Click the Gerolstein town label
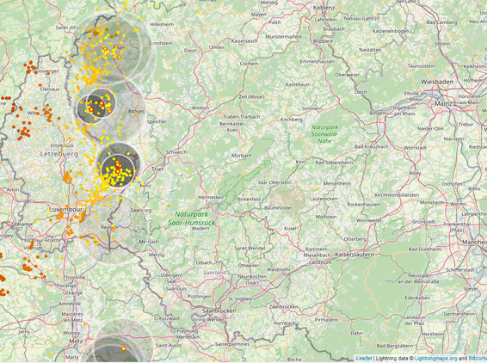Image resolution: width=487 pixels, height=363 pixels. coord(161,43)
